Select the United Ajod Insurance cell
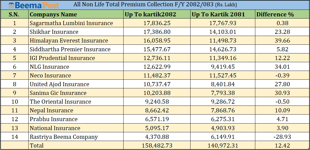The height and width of the screenshot is (150, 310). pos(60,84)
